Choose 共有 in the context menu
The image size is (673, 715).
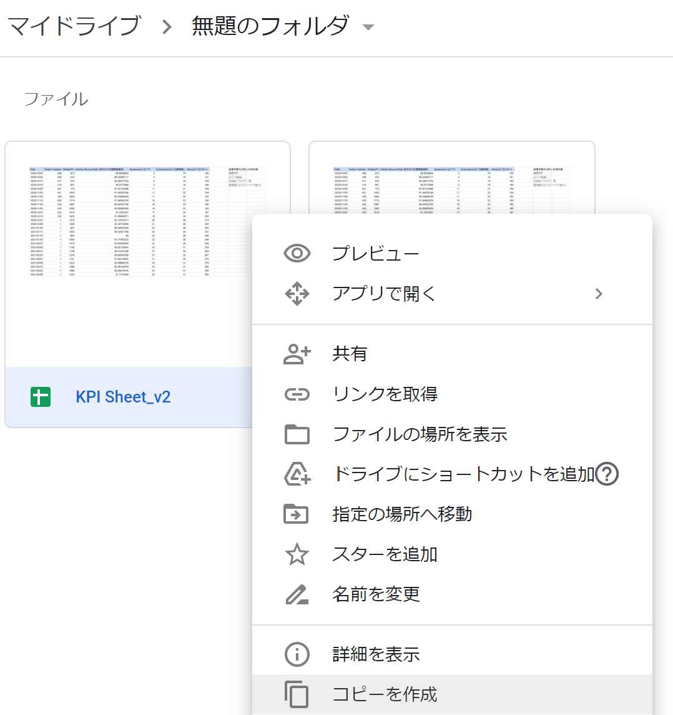point(452,354)
